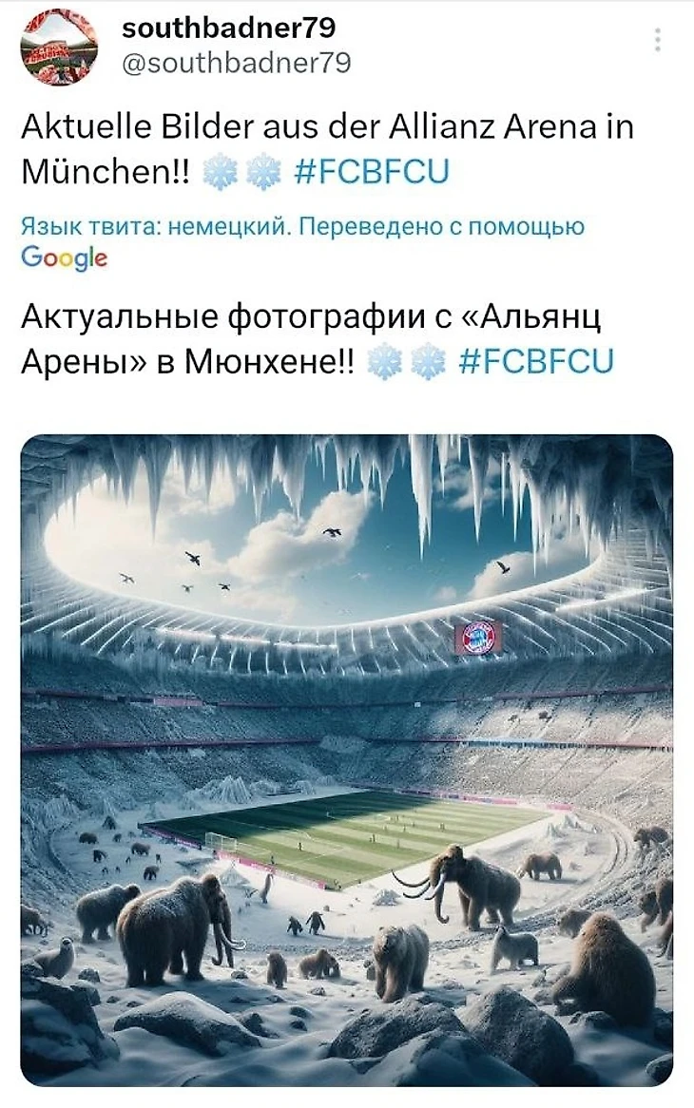Image resolution: width=694 pixels, height=1108 pixels.
Task: Click the Google logo under translation notice
Action: [x=65, y=258]
